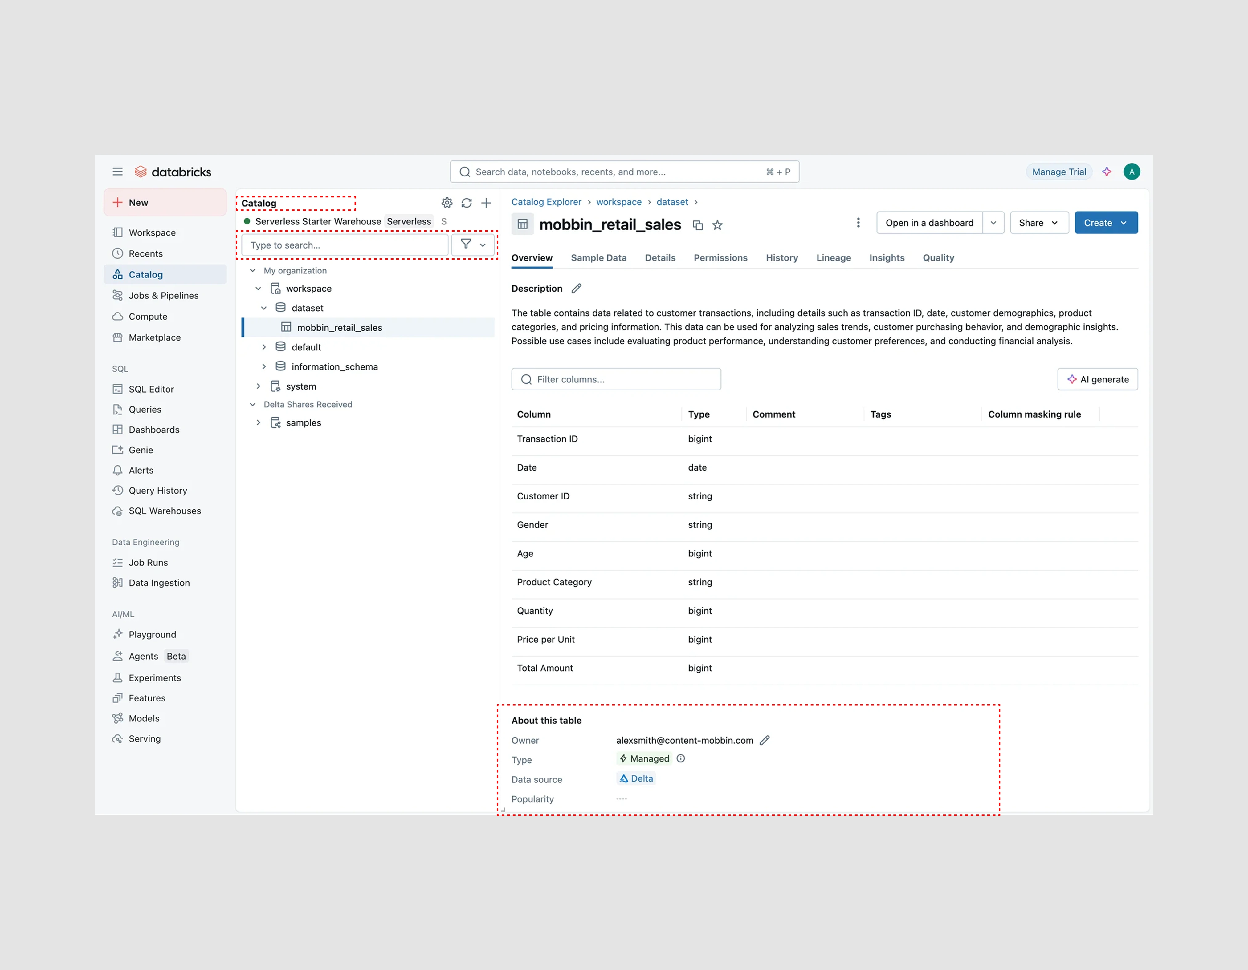Show info about the Managed type
Screen dimensions: 1248x970
(681, 758)
